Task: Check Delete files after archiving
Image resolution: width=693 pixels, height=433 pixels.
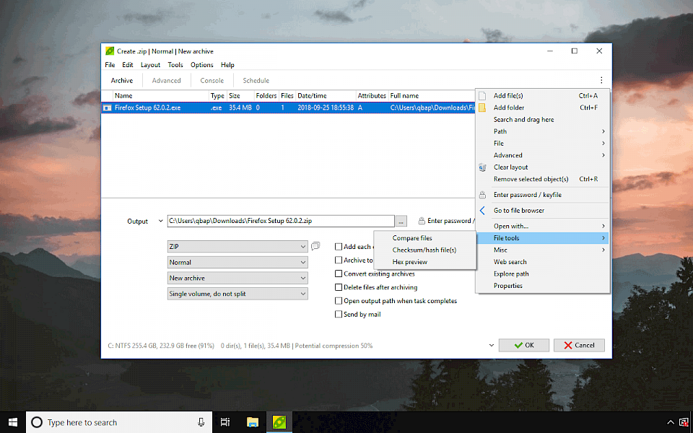Action: point(339,287)
